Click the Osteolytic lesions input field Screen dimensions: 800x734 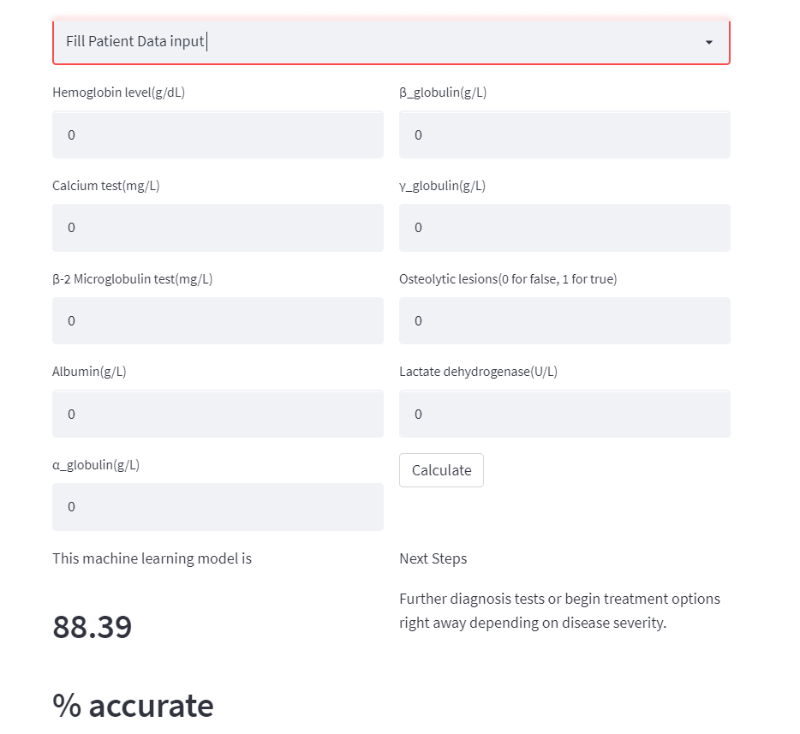pos(564,321)
